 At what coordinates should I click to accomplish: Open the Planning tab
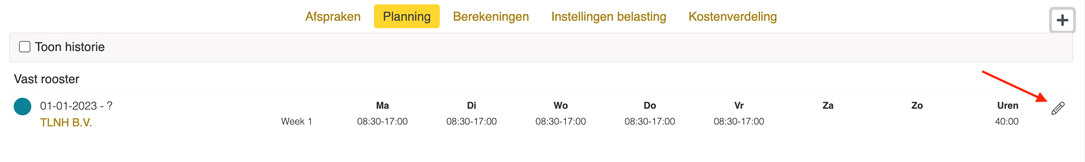407,16
